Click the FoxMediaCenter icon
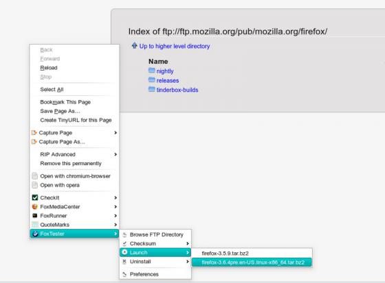This screenshot has width=385, height=283. point(35,207)
